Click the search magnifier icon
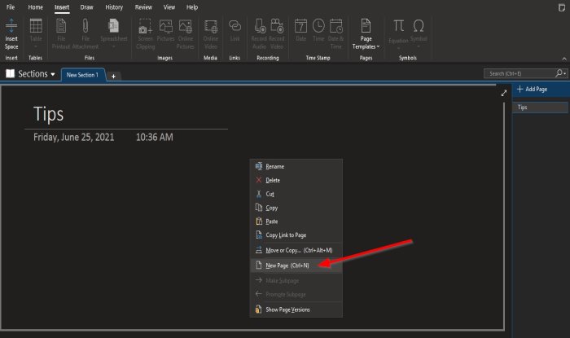This screenshot has height=338, width=570. [559, 73]
